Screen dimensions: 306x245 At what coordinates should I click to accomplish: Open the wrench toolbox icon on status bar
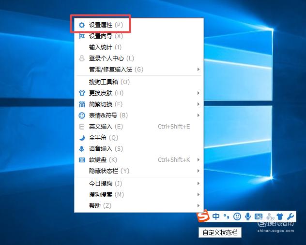click(291, 216)
